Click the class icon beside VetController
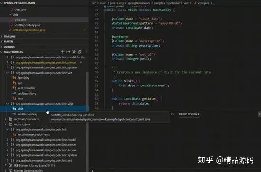 [x=15, y=88]
